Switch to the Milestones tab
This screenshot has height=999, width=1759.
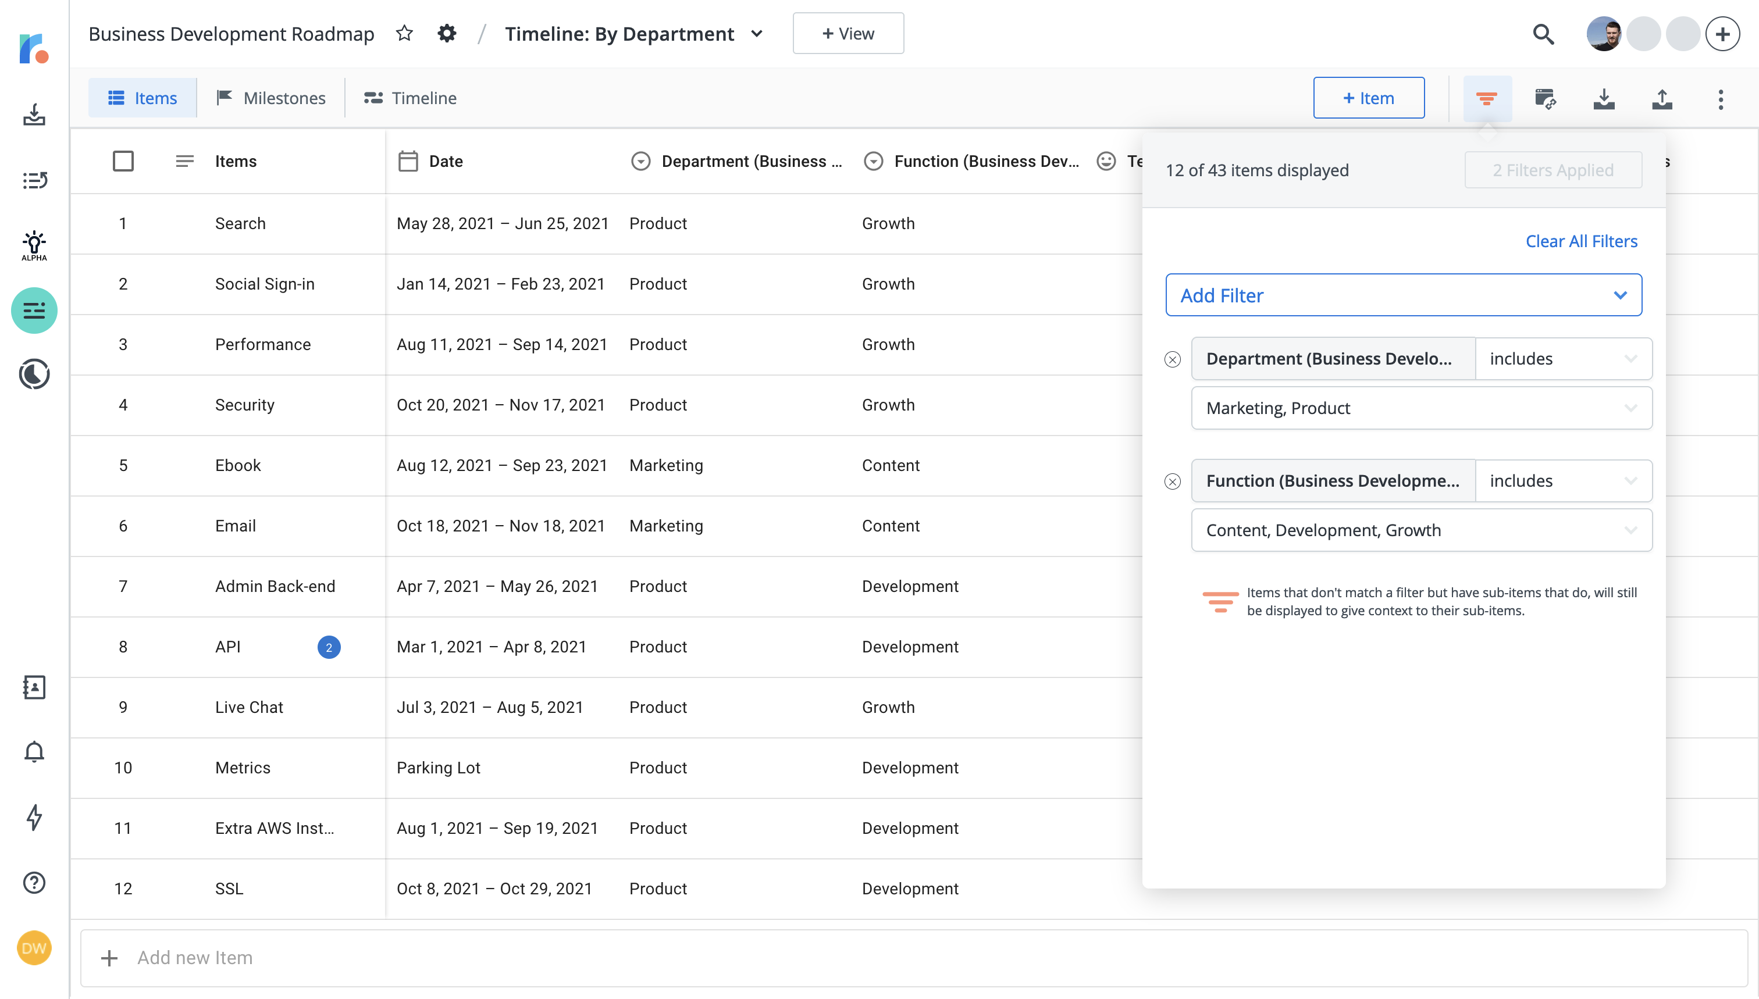[271, 98]
